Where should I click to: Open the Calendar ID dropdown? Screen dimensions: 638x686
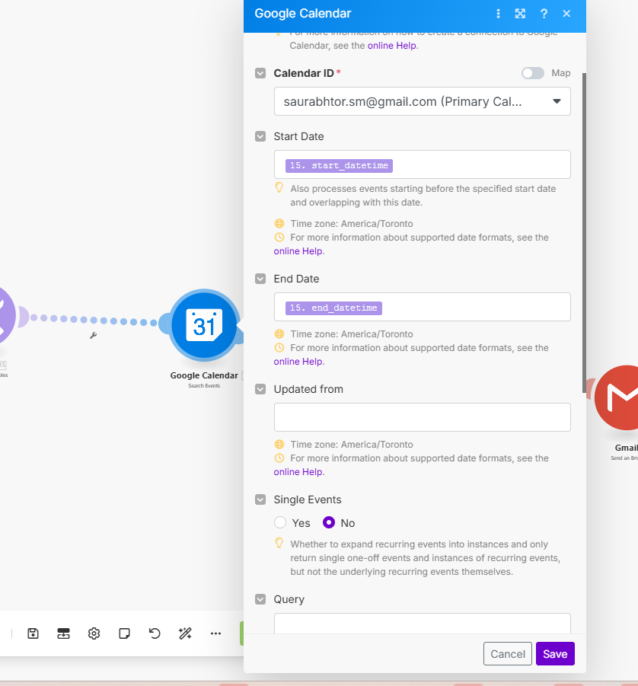point(423,101)
